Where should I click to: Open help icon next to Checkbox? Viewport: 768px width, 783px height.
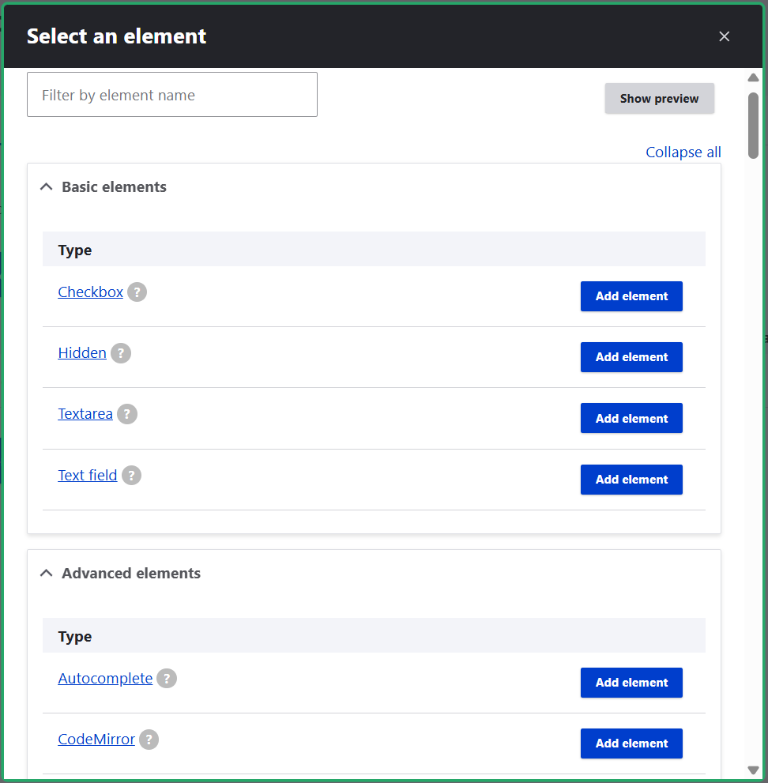[x=137, y=292]
